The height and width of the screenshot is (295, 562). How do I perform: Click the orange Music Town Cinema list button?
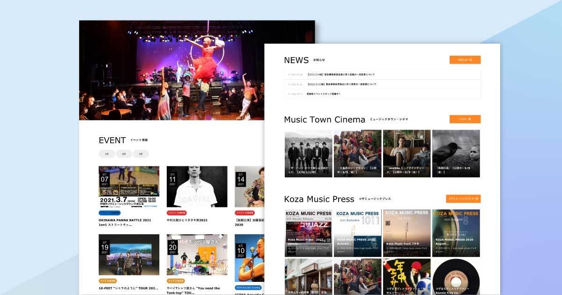point(465,119)
